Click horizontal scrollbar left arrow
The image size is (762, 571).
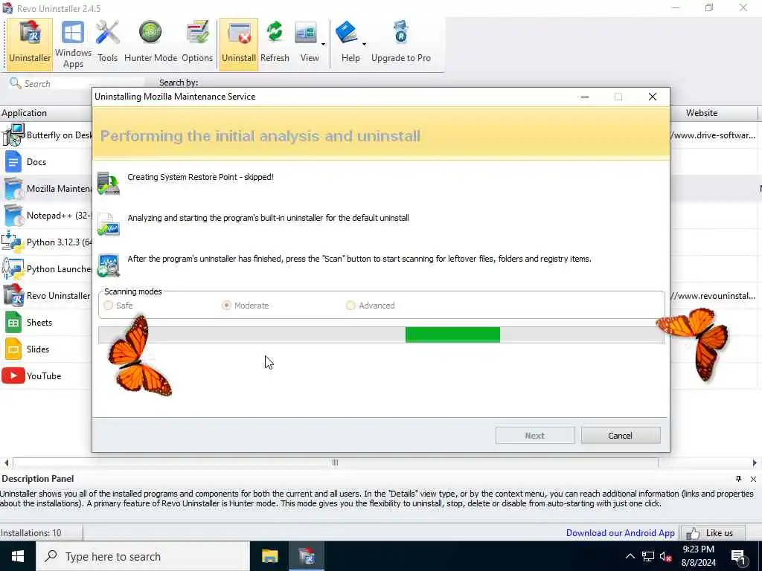(x=6, y=462)
